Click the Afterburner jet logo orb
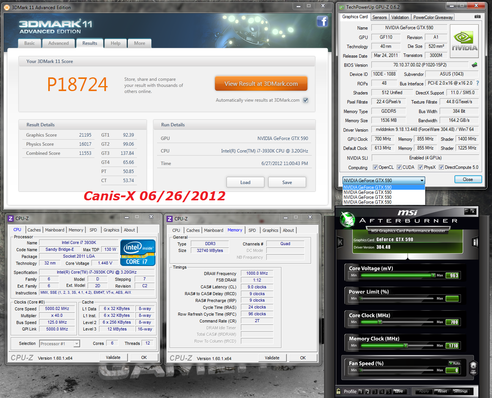This screenshot has width=492, height=398. (x=347, y=219)
